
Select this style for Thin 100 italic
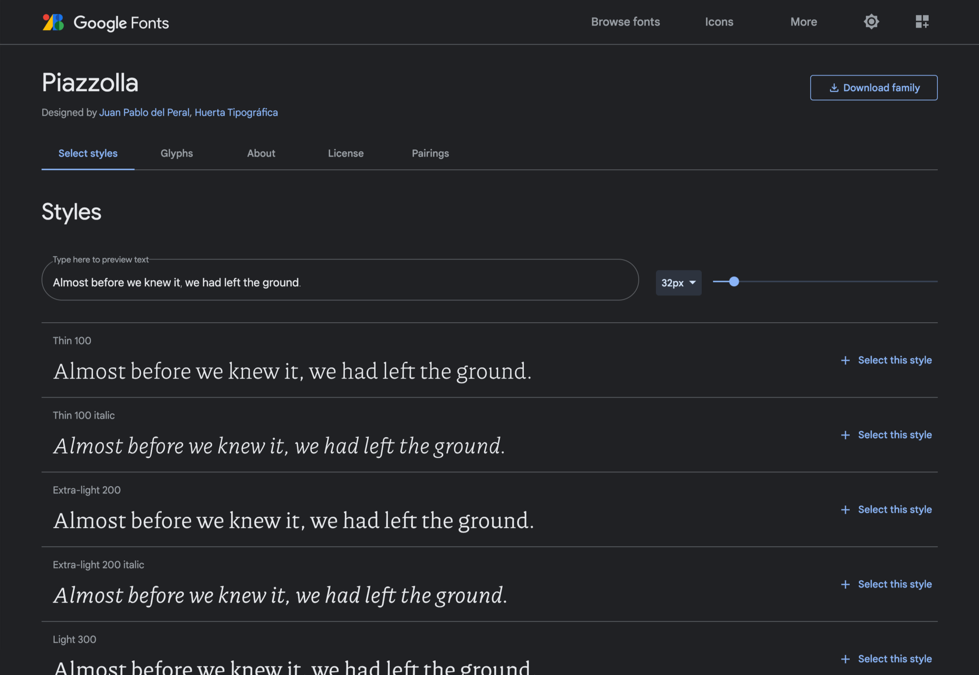point(895,435)
